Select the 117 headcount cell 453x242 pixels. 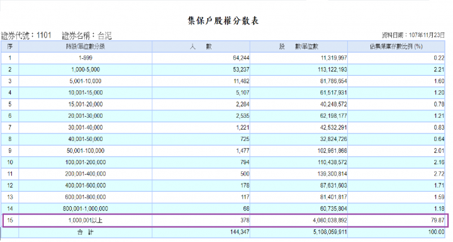pyautogui.click(x=201, y=197)
